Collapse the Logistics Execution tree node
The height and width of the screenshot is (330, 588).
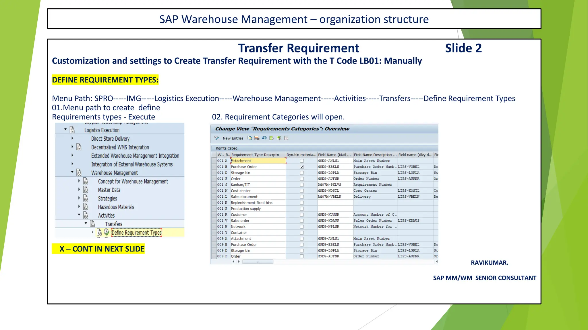pyautogui.click(x=65, y=129)
